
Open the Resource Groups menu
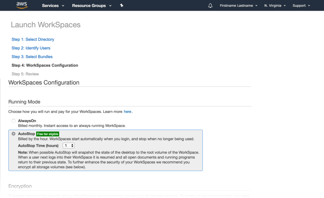click(x=92, y=6)
